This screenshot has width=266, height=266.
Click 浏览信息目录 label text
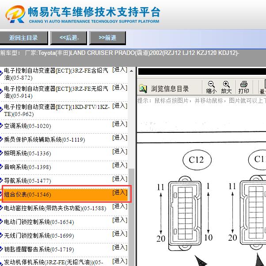pos(170,89)
